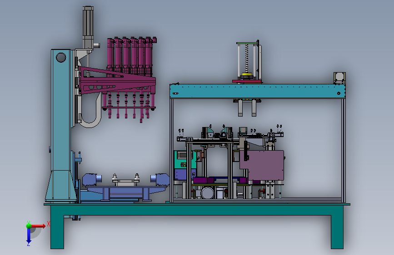Pick the circular hole near the column top
The image size is (394, 255).
(x=61, y=57)
